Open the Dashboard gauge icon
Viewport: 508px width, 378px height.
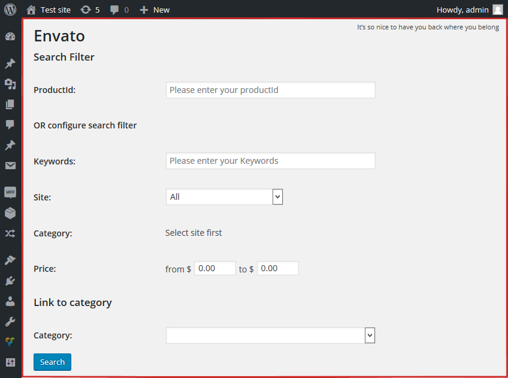10,37
